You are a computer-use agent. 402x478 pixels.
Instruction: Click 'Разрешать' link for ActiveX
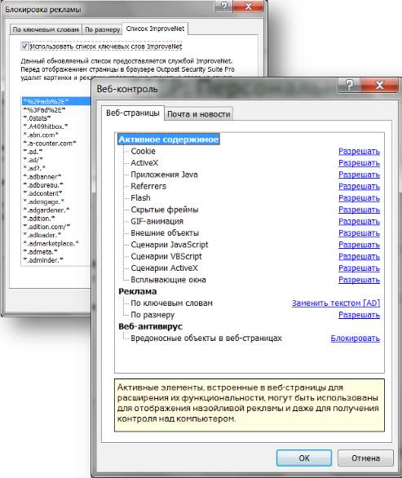(359, 163)
